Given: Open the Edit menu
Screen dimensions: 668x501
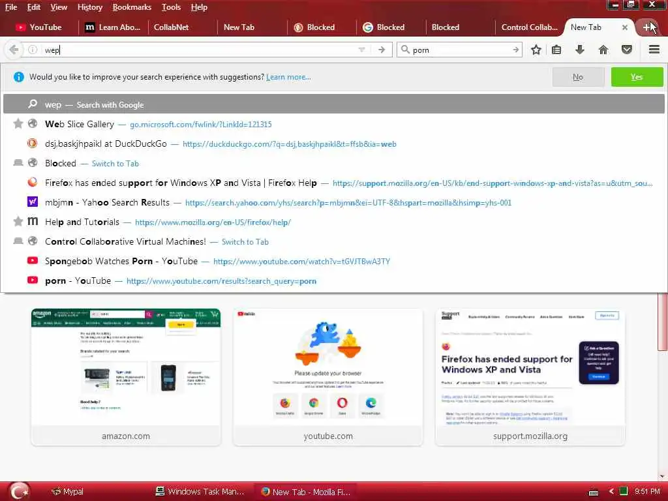Looking at the screenshot, I should coord(34,7).
